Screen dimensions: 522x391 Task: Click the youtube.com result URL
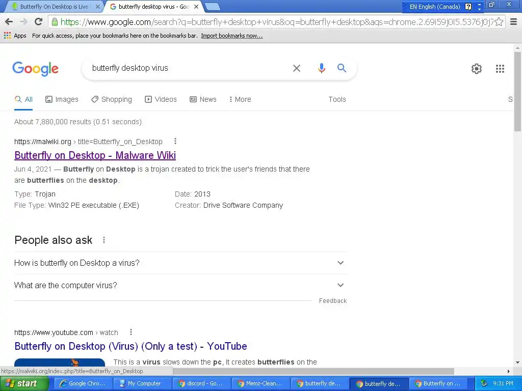click(66, 332)
